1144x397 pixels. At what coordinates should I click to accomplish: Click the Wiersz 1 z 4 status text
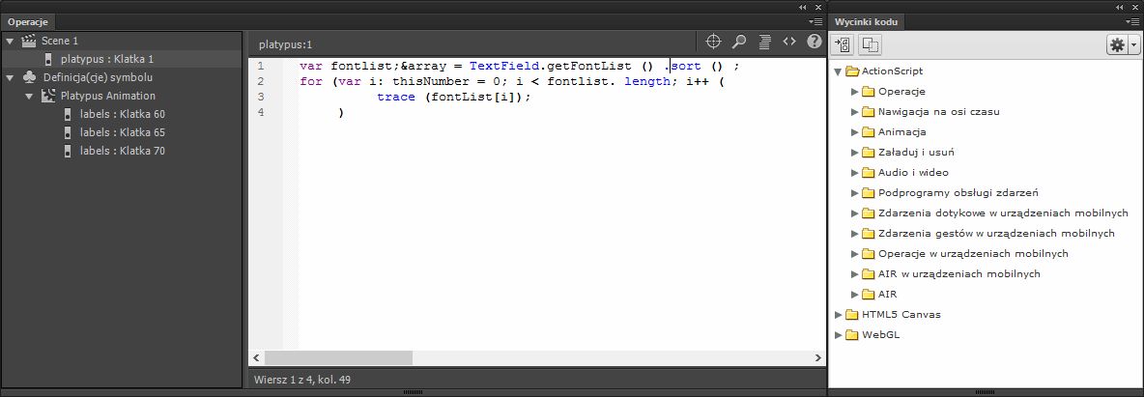(302, 380)
